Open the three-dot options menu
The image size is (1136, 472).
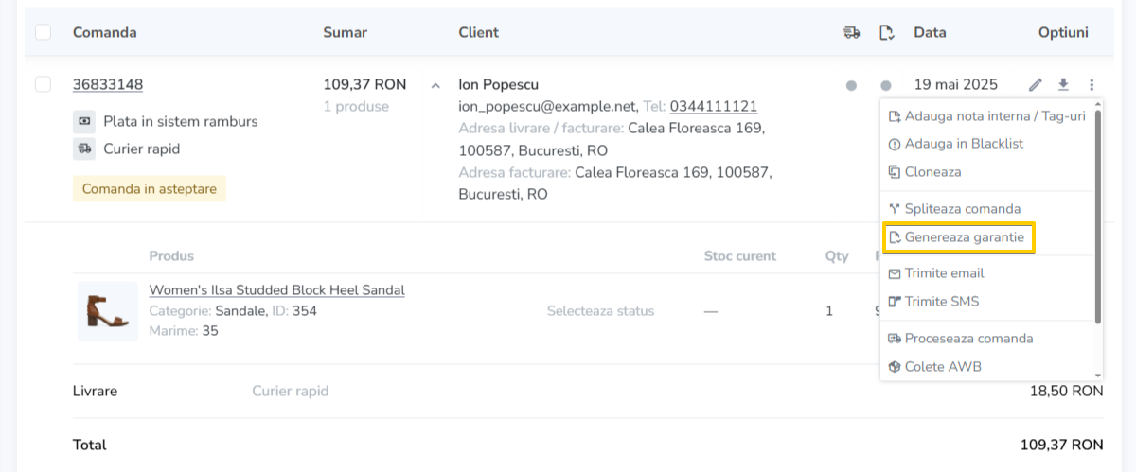coord(1092,85)
